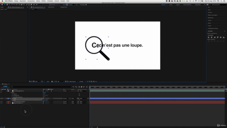This screenshot has height=128, width=227.
Task: Click the Fläche fill color swatch
Action: point(67,5)
